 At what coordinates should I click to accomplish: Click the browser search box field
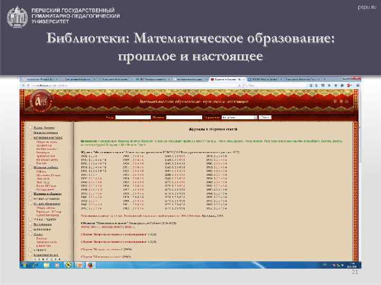point(275,85)
